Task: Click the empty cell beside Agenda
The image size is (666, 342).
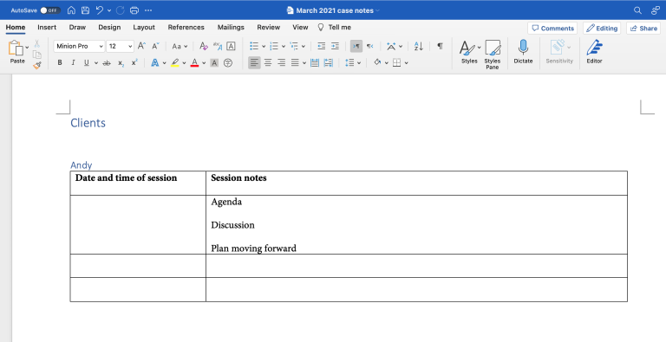Action: (x=138, y=225)
